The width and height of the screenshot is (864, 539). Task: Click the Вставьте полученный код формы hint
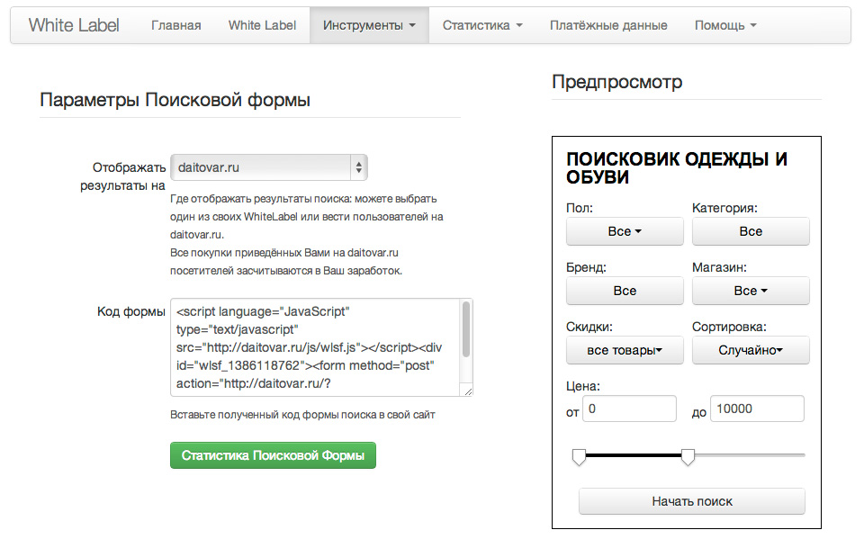[x=302, y=415]
